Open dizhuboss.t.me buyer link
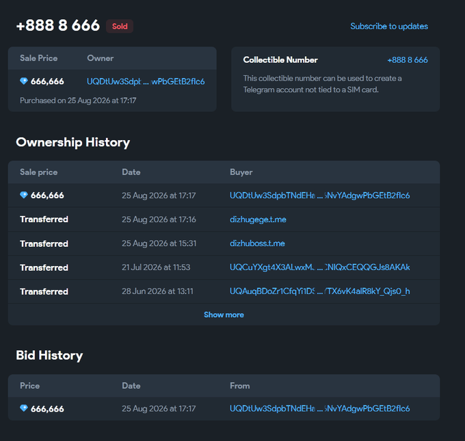The height and width of the screenshot is (441, 465). [257, 243]
